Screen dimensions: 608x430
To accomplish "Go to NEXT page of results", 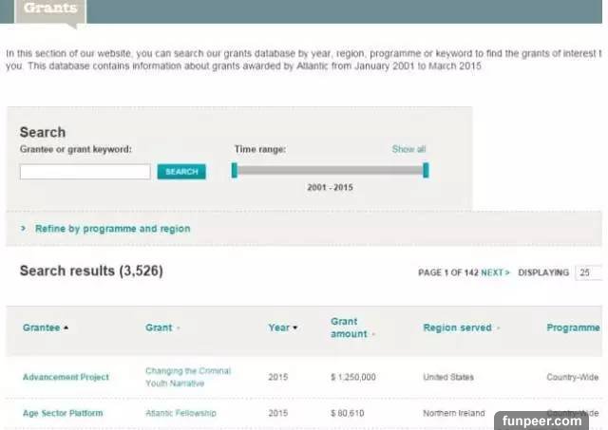I will pyautogui.click(x=495, y=272).
